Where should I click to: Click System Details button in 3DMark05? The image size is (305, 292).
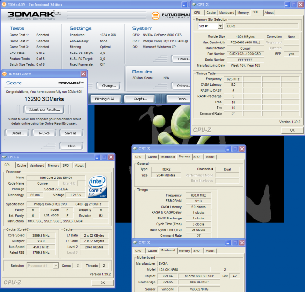pos(181,59)
